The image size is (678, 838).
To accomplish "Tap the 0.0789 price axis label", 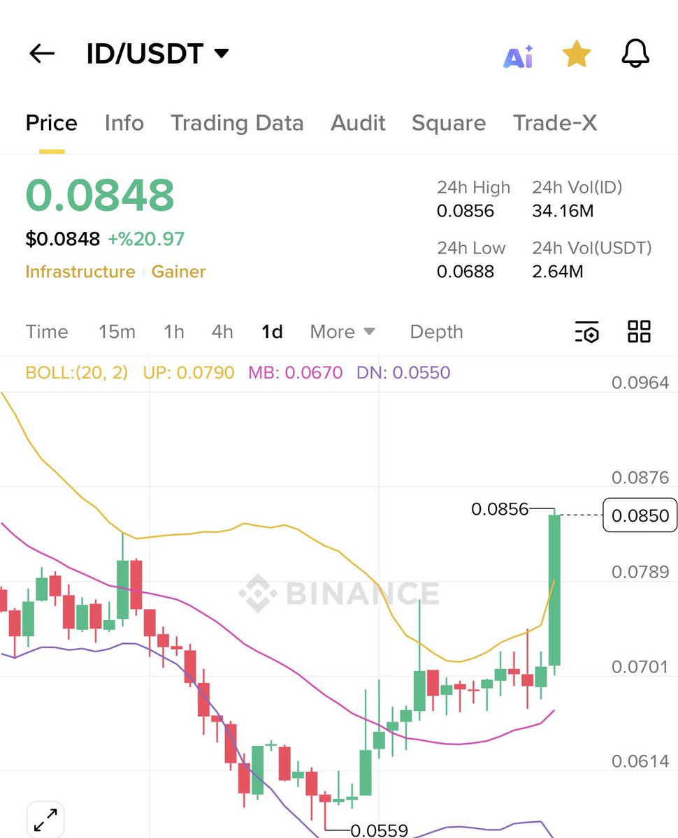I will pyautogui.click(x=640, y=572).
